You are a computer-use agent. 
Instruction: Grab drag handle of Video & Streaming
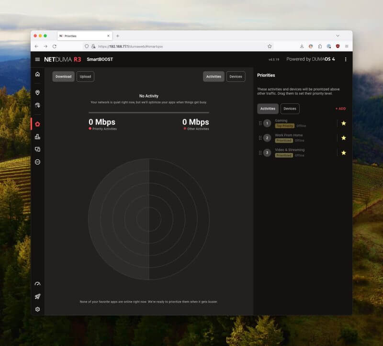point(260,153)
